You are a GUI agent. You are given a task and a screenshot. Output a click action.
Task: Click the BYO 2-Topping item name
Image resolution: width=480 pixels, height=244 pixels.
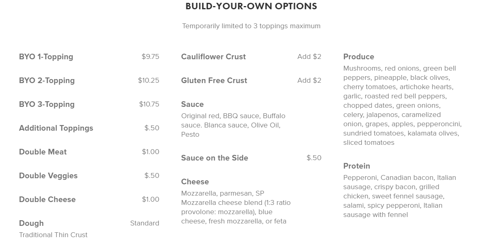(x=47, y=81)
